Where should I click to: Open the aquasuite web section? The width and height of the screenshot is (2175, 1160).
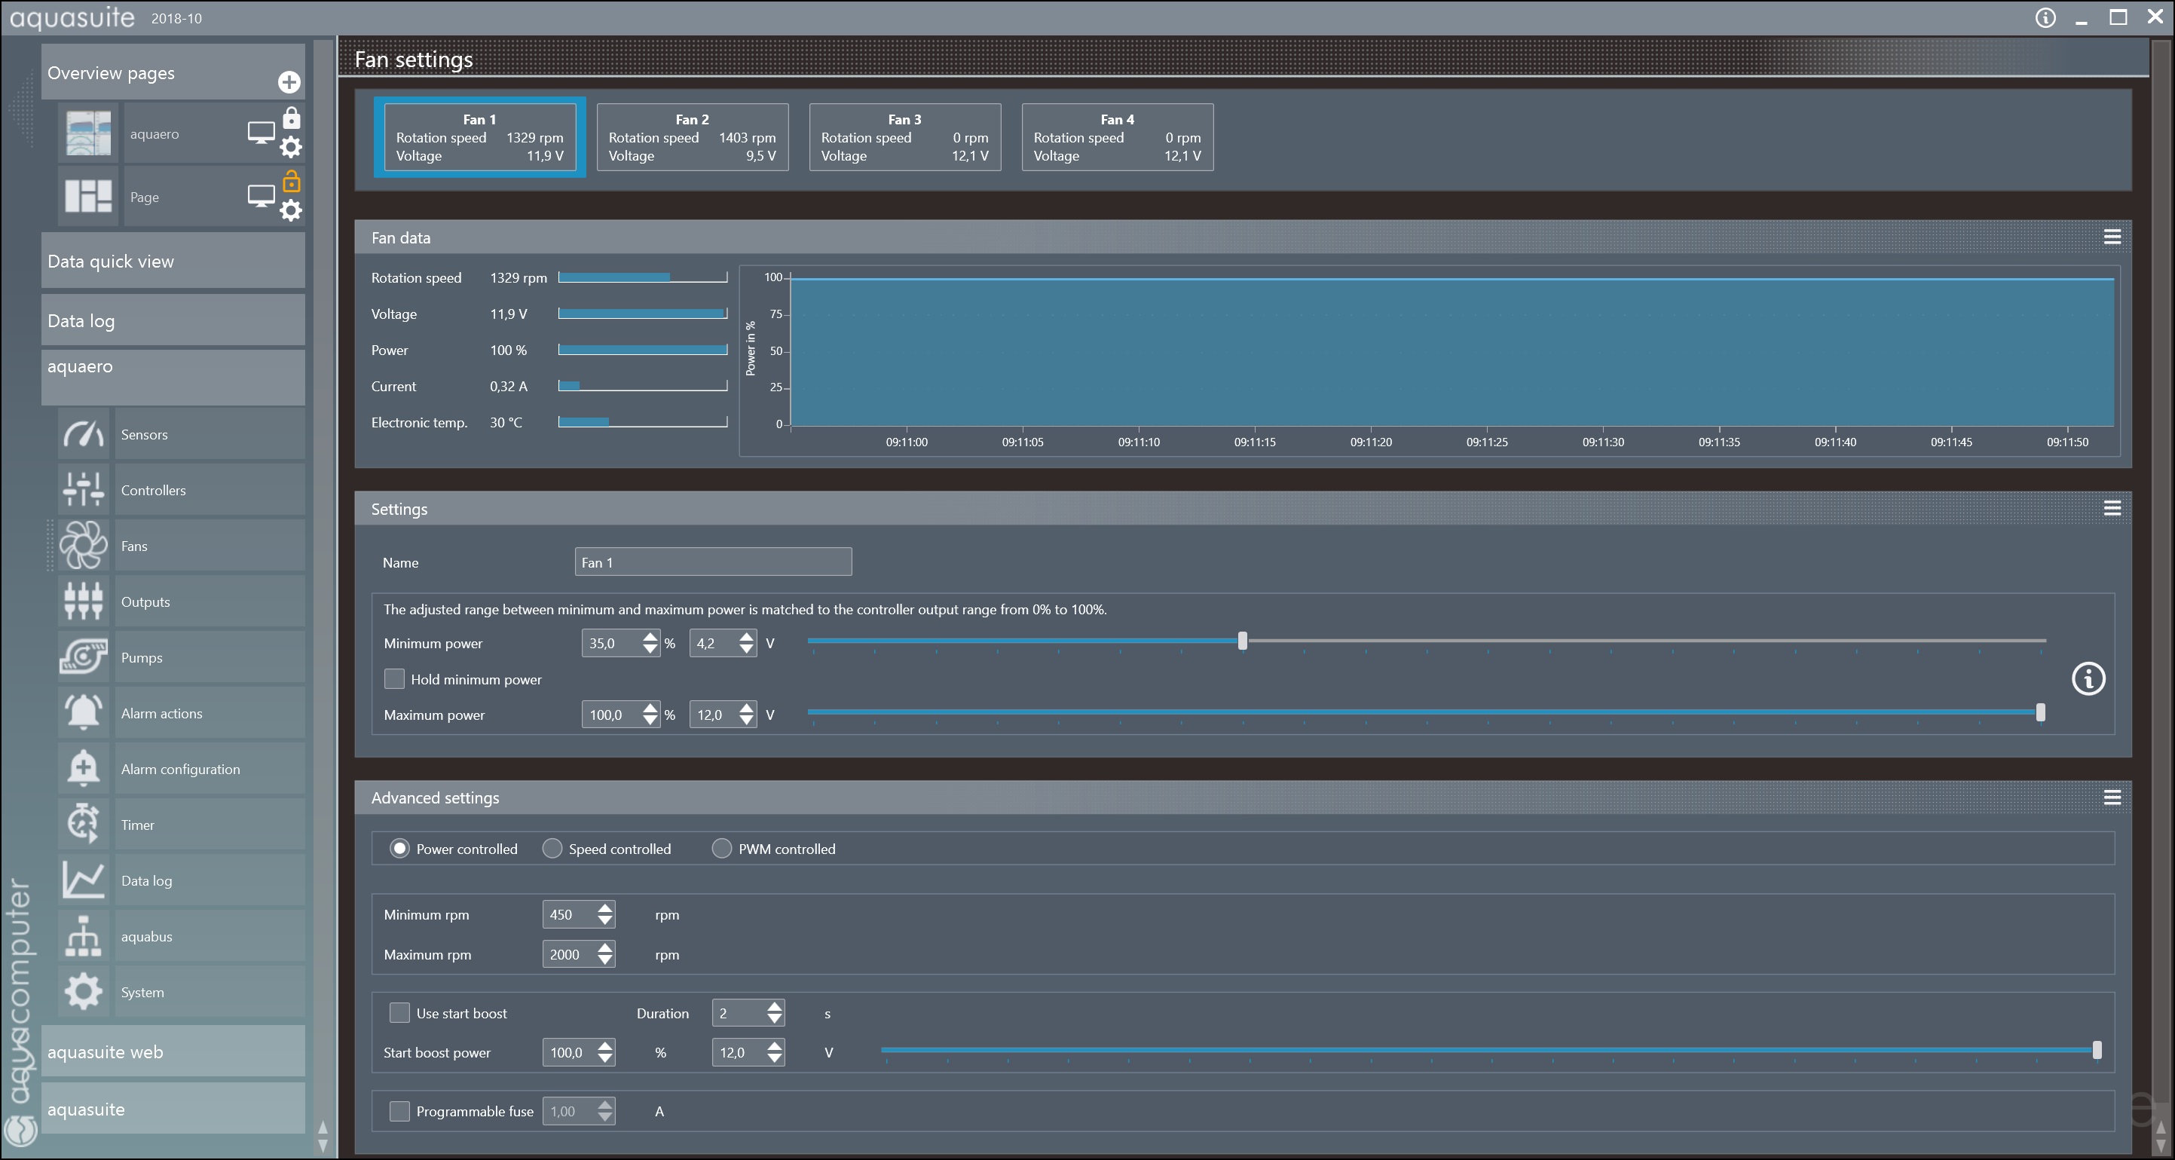point(173,1051)
